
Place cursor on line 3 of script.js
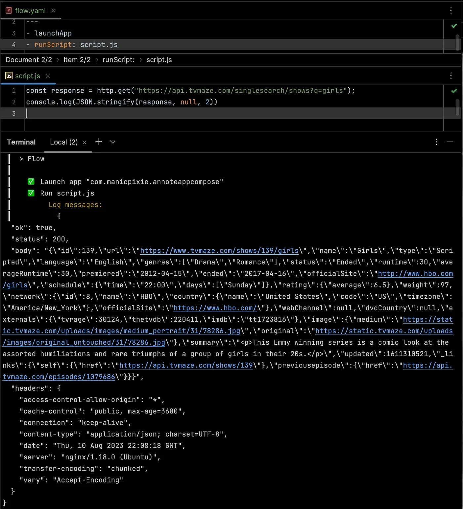pos(132,113)
